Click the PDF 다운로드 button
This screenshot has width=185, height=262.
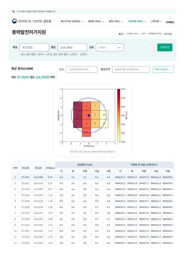pyautogui.click(x=163, y=70)
